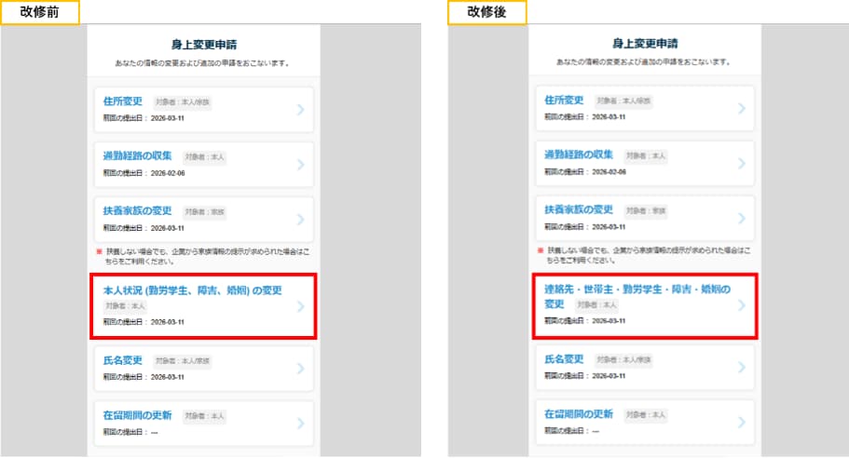Viewport: 849px width, 458px height.
Task: Open the 在留期間の更新 title in 改修後 panel
Action: [x=579, y=413]
